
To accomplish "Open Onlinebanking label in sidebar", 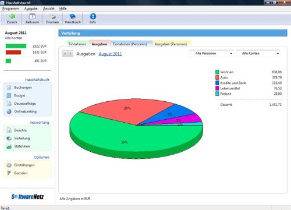I will pyautogui.click(x=26, y=112).
